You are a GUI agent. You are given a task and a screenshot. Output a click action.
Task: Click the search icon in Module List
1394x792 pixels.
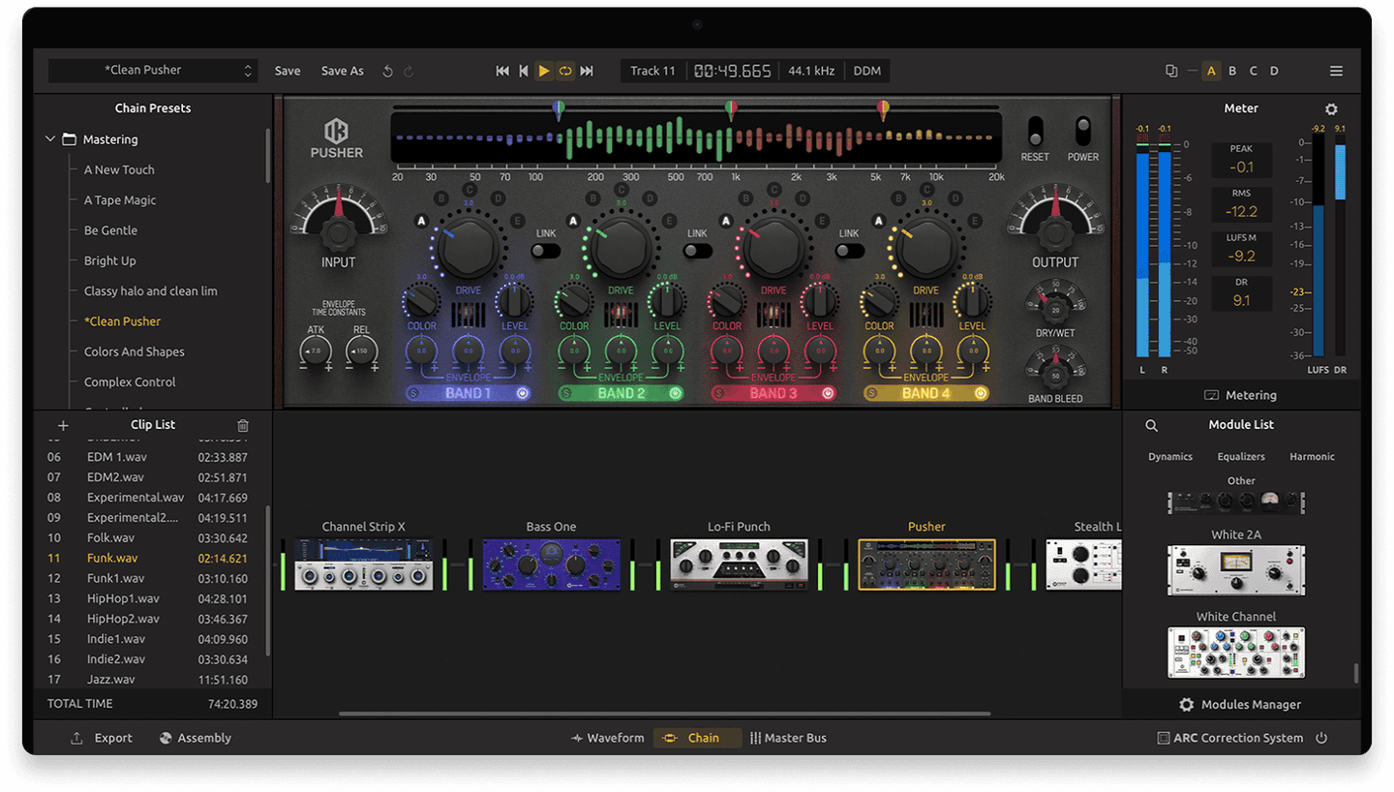[1151, 424]
